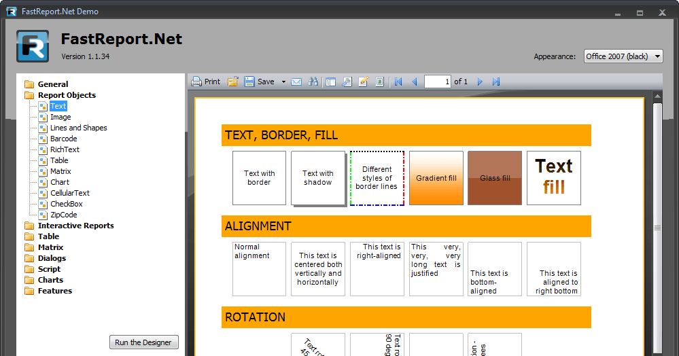Click the 'Gradient fill' box
Screen dimensions: 679x356
pos(436,177)
